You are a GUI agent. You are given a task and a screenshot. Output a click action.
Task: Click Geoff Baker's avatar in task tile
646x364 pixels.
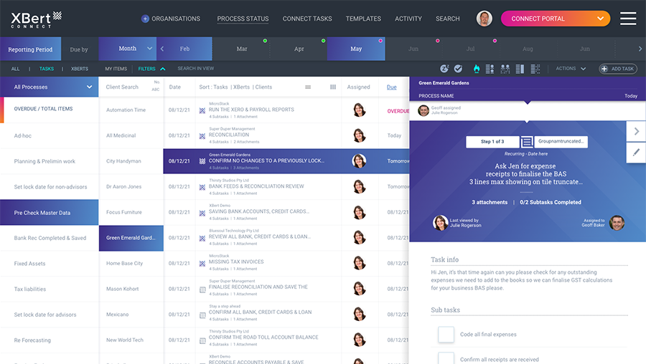[617, 223]
